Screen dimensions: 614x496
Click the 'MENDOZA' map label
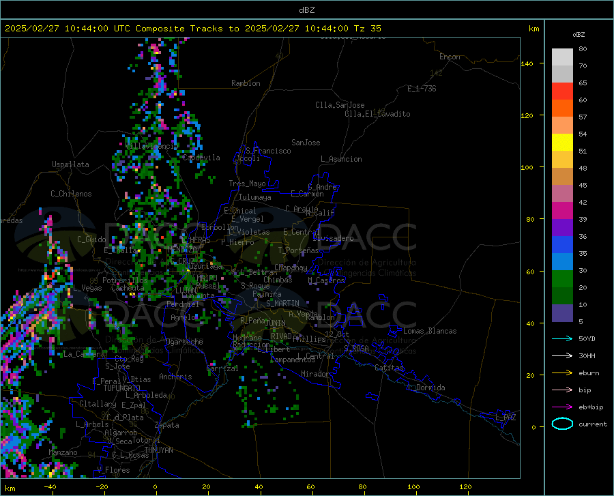[x=182, y=249]
